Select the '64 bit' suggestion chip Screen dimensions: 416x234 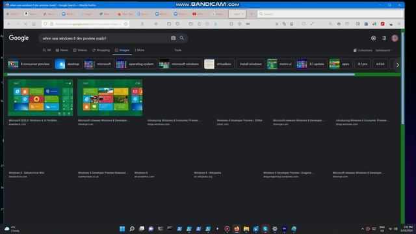pyautogui.click(x=380, y=64)
